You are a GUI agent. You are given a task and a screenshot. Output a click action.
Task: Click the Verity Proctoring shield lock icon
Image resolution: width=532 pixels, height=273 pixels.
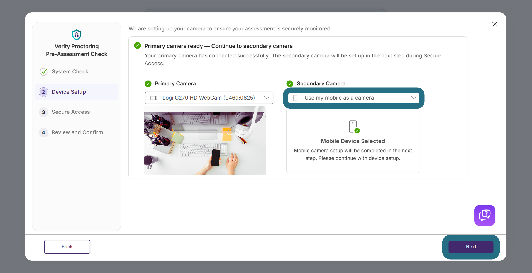point(77,35)
